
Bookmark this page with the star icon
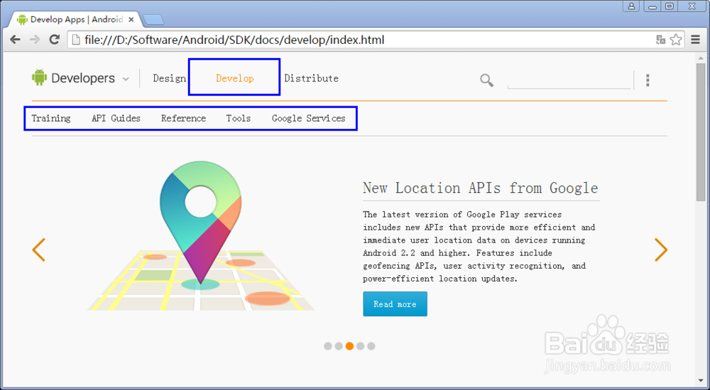point(676,40)
